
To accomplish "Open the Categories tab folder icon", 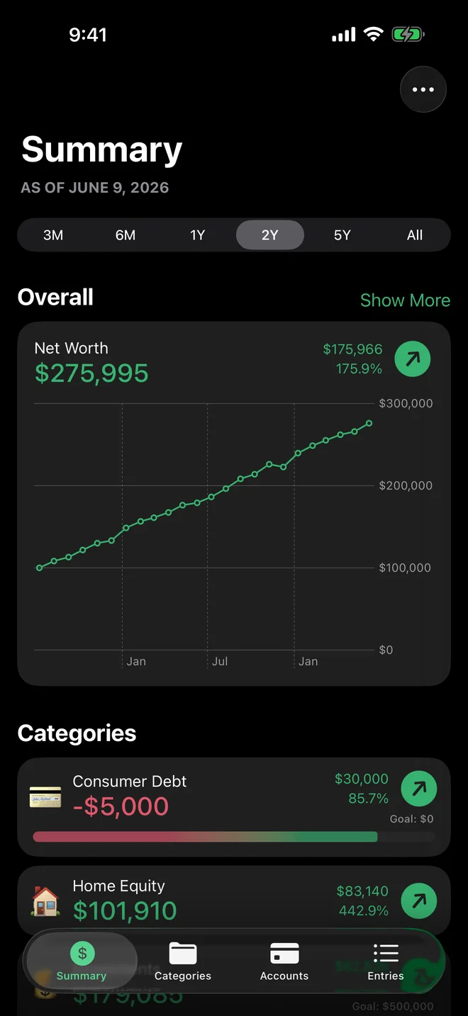I will (x=183, y=953).
